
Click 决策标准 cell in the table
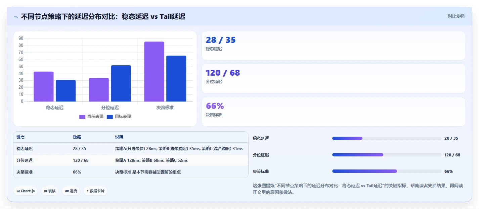tap(25, 172)
